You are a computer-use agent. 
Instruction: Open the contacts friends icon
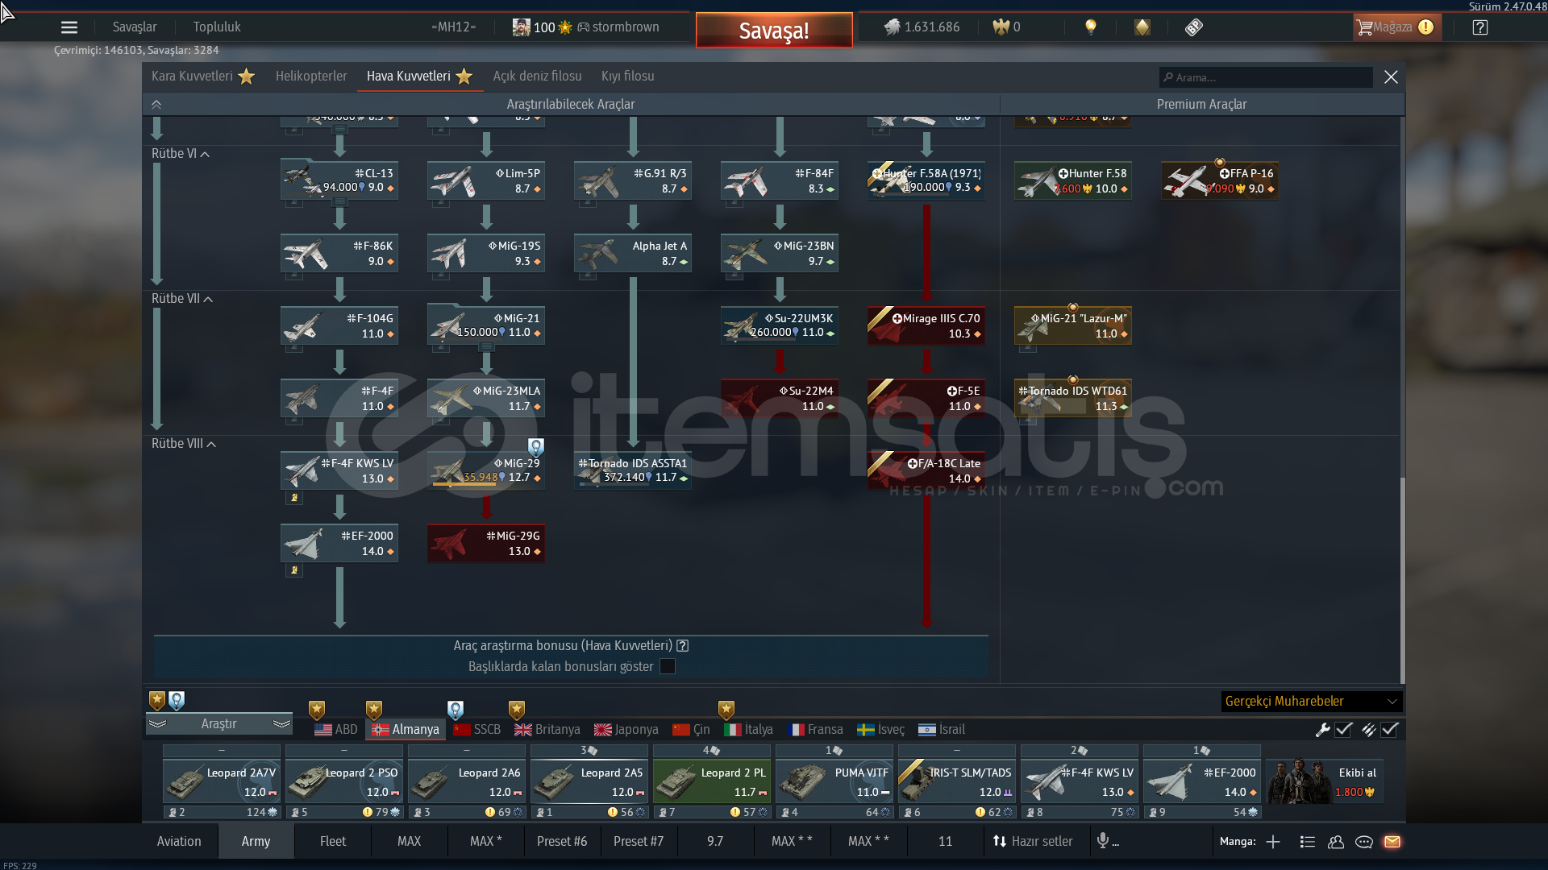(x=1336, y=842)
